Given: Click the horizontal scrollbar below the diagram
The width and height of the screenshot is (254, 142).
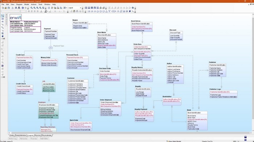Looking at the screenshot, I should pos(130,133).
